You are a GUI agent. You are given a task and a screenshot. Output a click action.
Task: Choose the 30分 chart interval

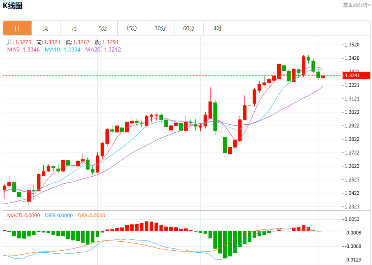click(160, 28)
